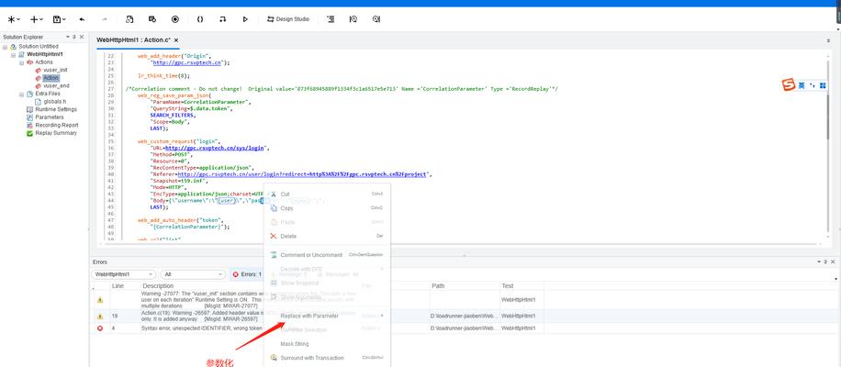
Task: Click the parentheses toolbar icon
Action: point(199,19)
